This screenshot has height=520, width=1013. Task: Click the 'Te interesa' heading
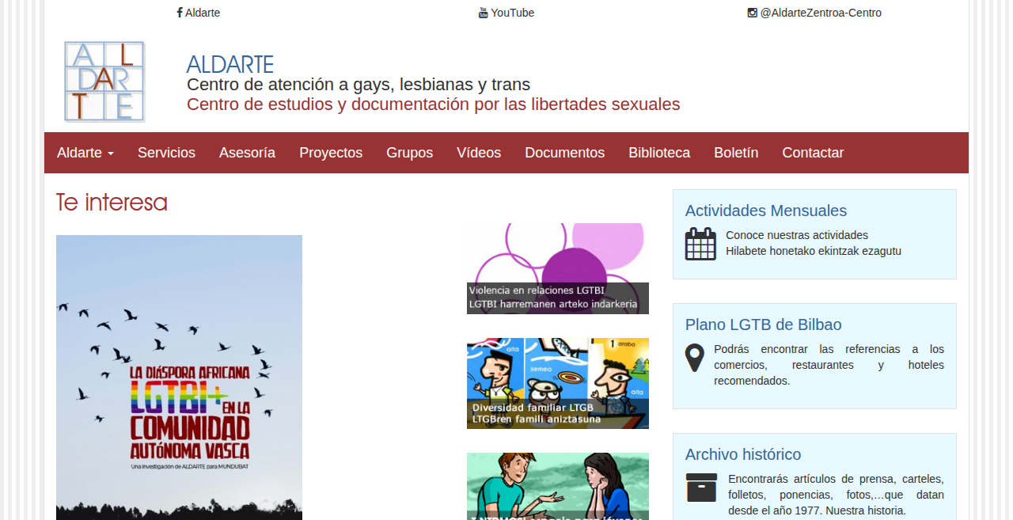[112, 203]
